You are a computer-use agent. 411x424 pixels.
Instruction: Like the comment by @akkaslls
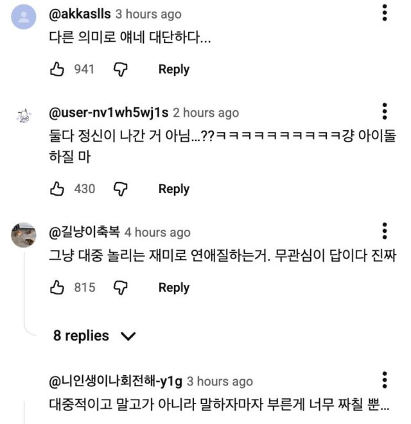(58, 69)
